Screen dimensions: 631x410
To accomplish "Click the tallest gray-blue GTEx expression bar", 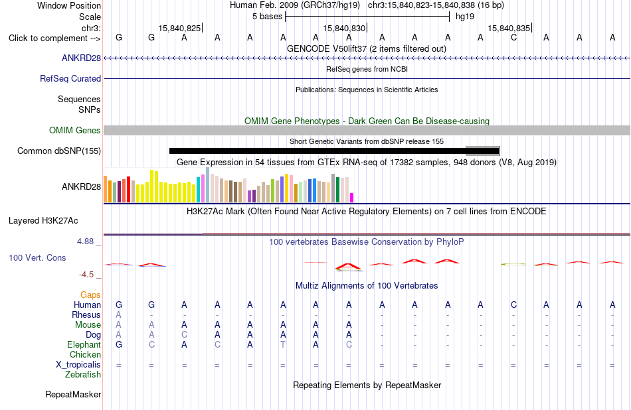I will [x=208, y=184].
